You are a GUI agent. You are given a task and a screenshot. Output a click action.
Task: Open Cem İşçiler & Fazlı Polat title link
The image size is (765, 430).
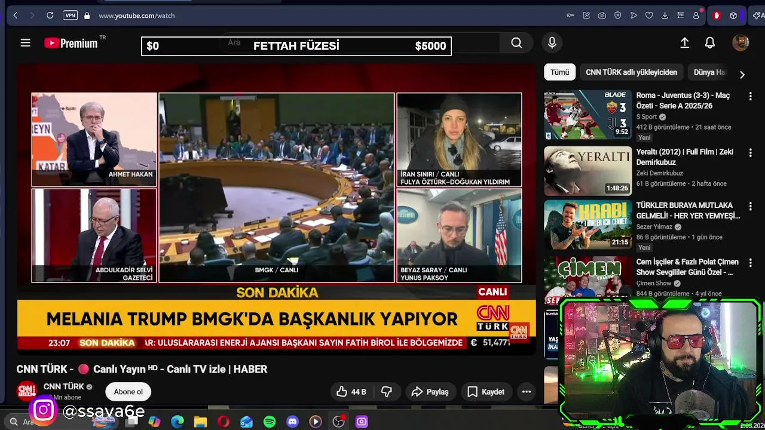(x=687, y=267)
